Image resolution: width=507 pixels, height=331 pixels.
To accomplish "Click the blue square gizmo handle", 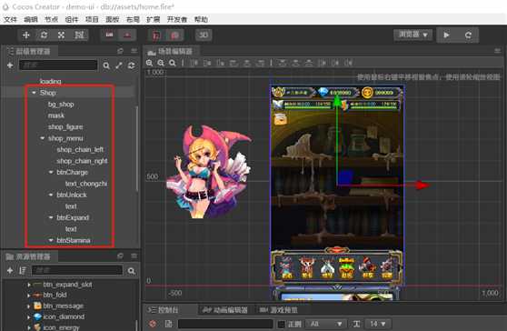I will click(x=344, y=177).
